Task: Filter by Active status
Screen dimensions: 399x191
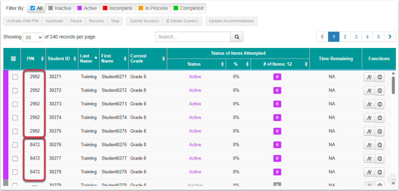Action: tap(87, 8)
